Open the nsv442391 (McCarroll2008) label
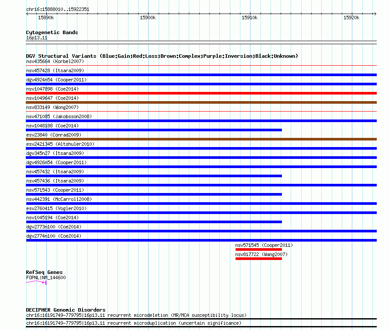 59,199
